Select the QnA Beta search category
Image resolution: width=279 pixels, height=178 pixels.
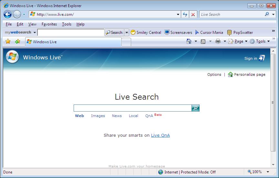(x=153, y=115)
